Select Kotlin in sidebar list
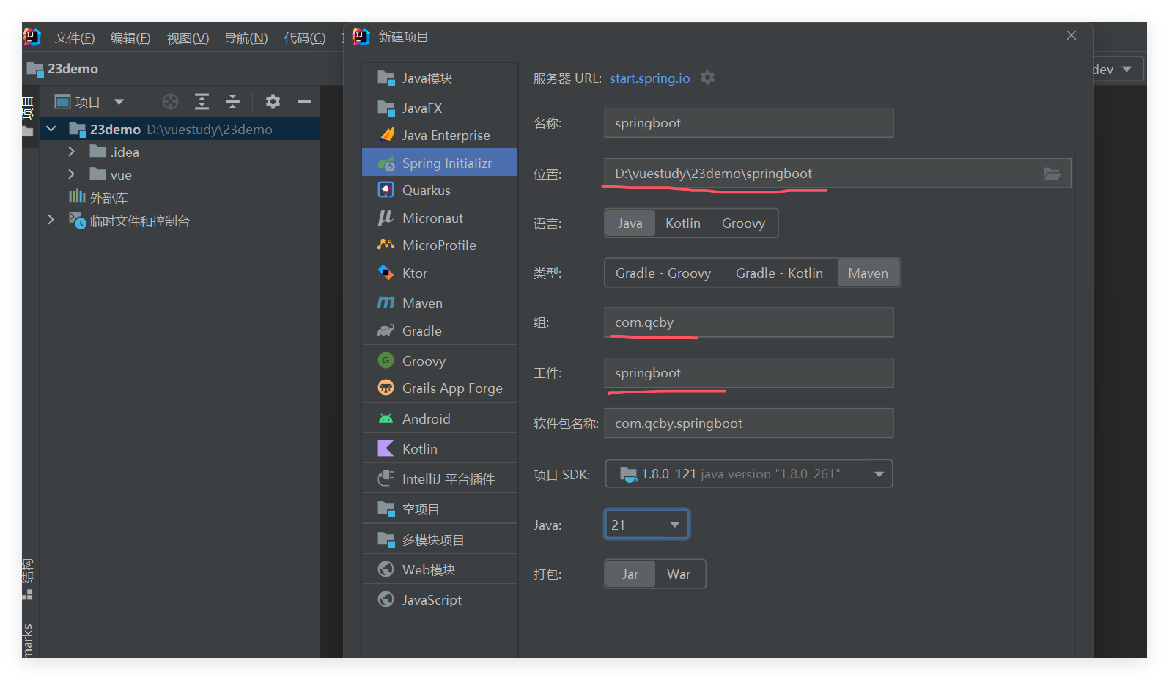The image size is (1169, 680). (440, 448)
